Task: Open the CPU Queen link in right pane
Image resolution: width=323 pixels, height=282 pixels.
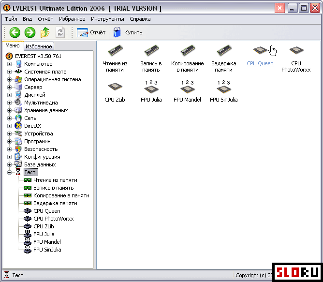Action: pyautogui.click(x=260, y=63)
